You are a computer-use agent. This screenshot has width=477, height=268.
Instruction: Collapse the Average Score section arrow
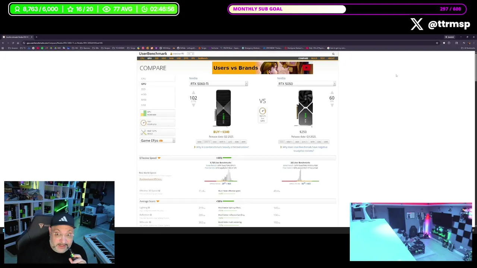[x=158, y=201]
